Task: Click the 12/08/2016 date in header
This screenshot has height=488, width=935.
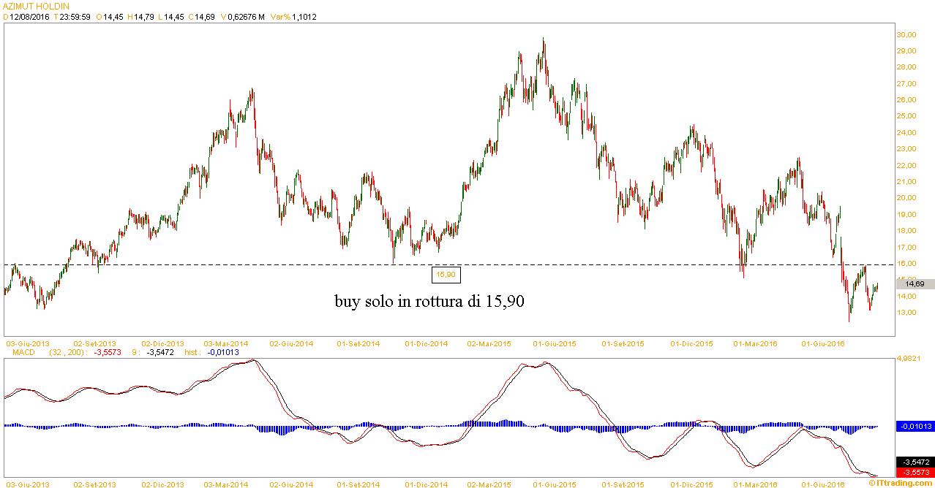Action: point(29,17)
